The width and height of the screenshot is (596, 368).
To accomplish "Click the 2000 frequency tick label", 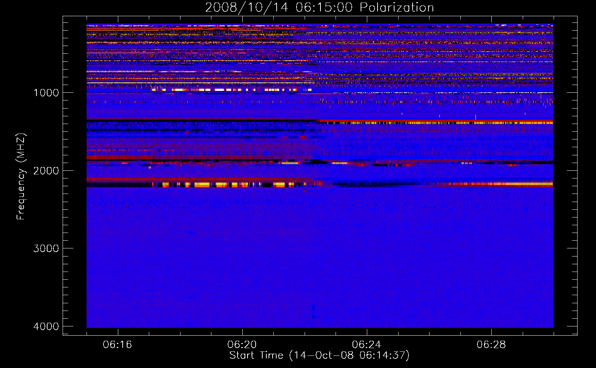I will pyautogui.click(x=46, y=170).
